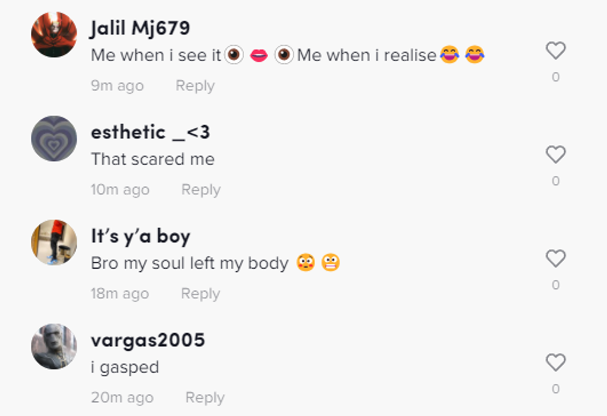607x416 pixels.
Task: Reply to vargas2005's comment
Action: point(204,398)
